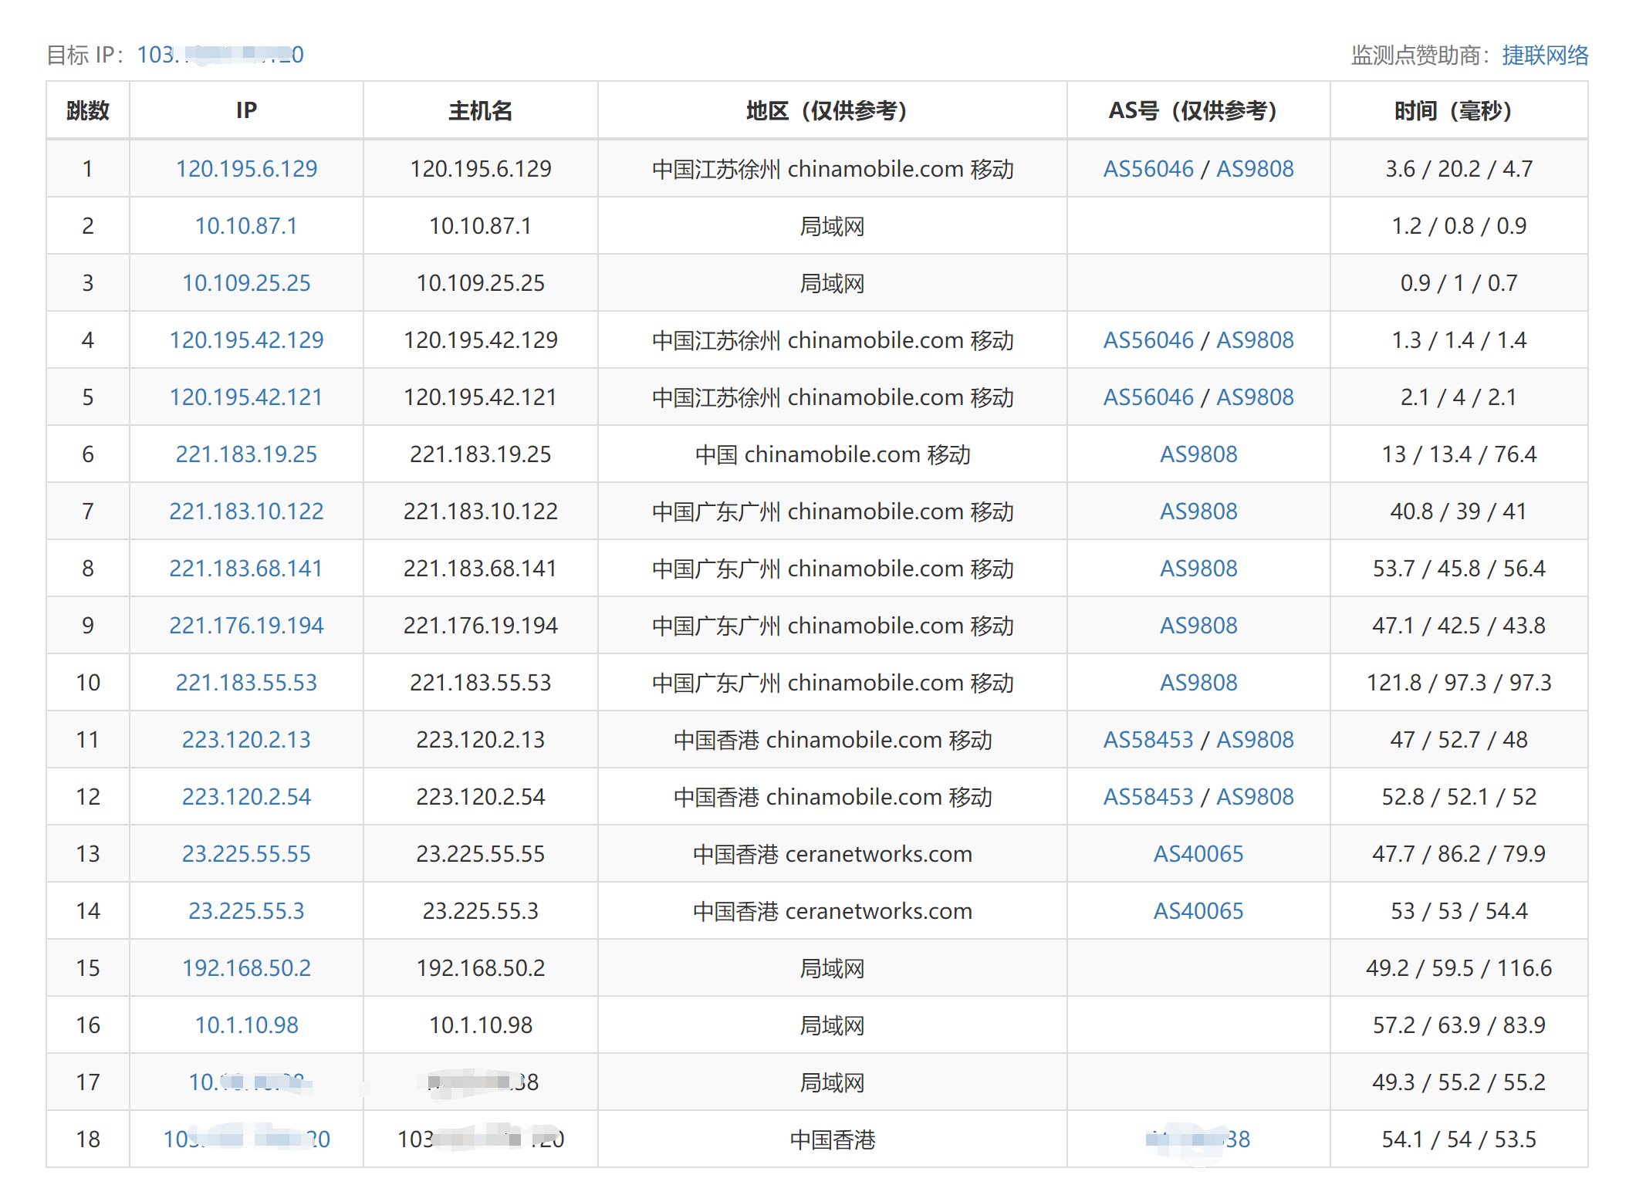Click AS9808 link in hop 6 row
Image resolution: width=1636 pixels, height=1185 pixels.
[1198, 454]
